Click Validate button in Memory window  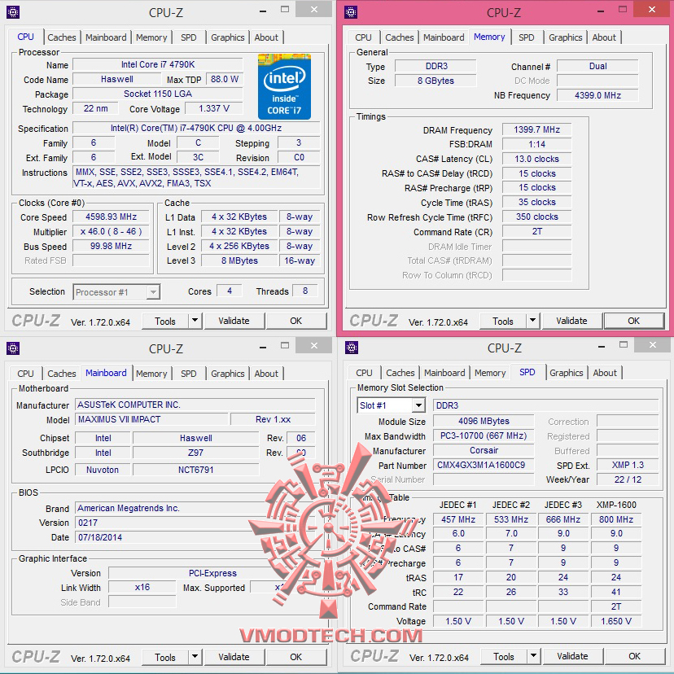571,321
